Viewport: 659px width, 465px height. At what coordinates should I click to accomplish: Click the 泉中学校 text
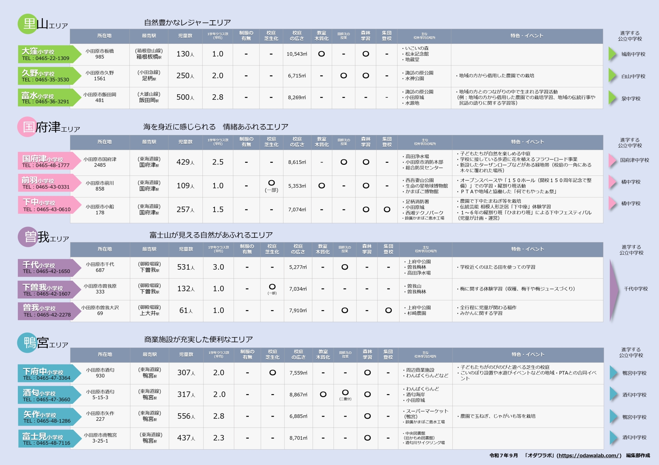point(631,99)
